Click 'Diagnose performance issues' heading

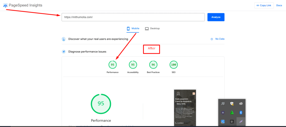click(87, 52)
